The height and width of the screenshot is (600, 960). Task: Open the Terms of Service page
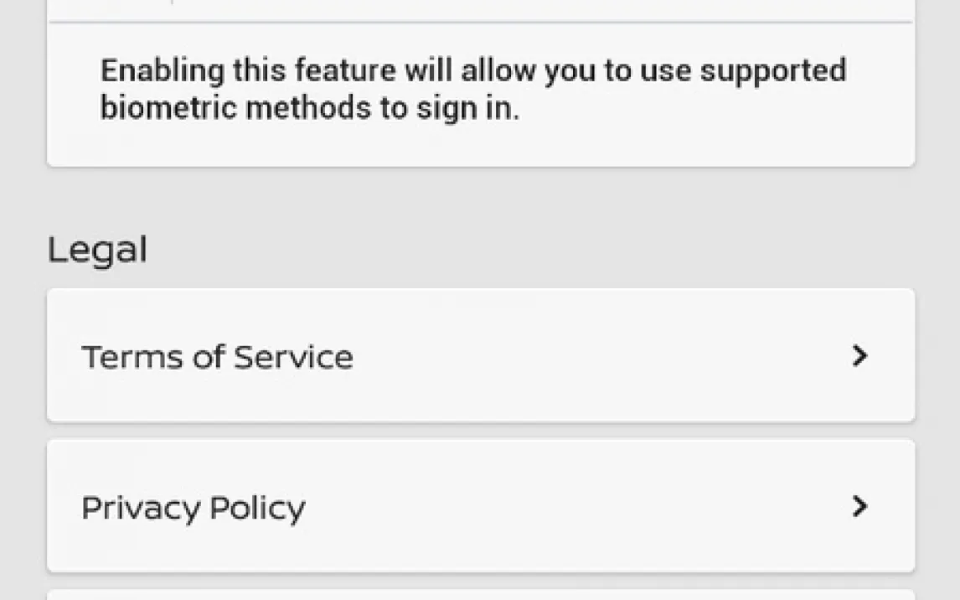tap(480, 355)
